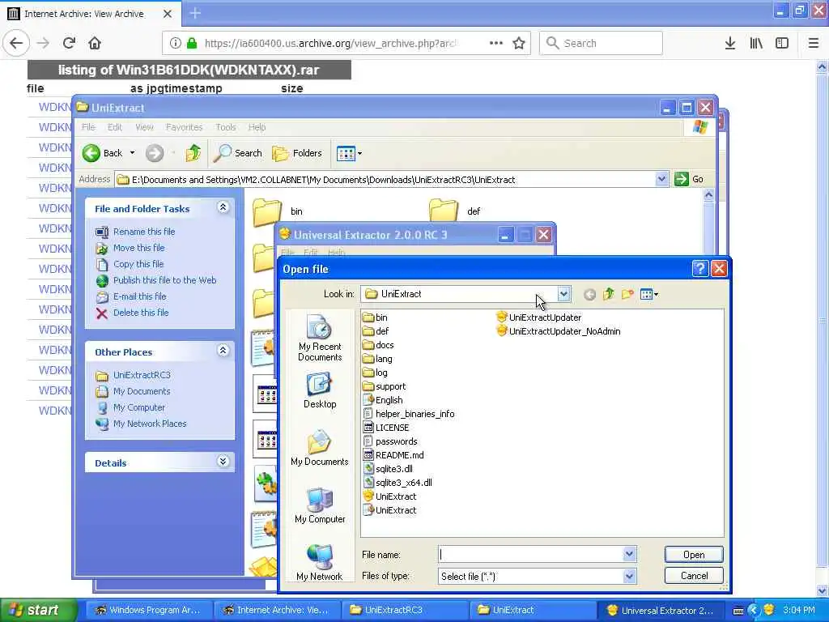Select UniExtractUpdater in file list
829x622 pixels.
tap(538, 317)
